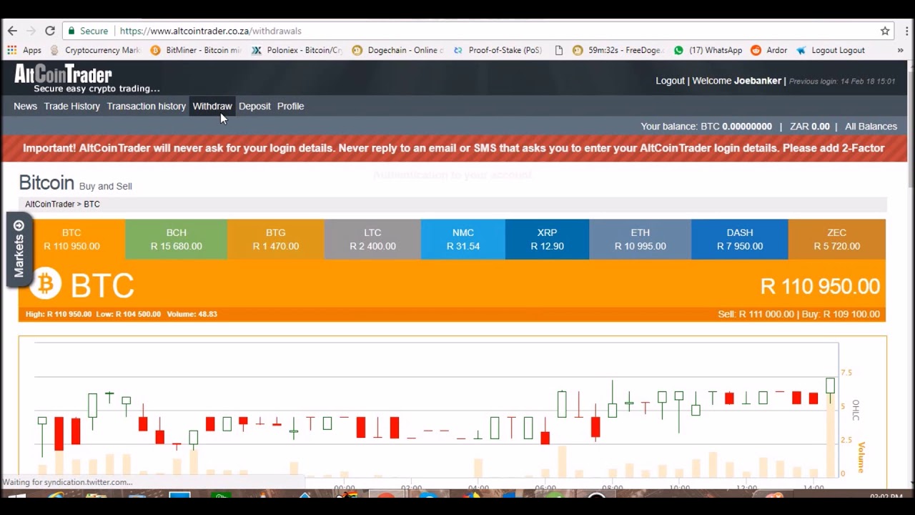
Task: Open Transaction history page
Action: [146, 106]
